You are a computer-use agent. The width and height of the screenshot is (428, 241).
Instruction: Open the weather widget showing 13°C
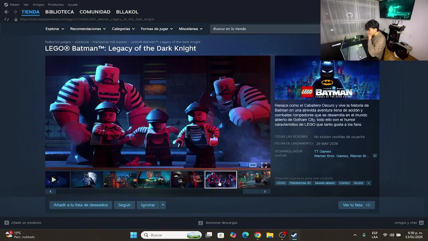pyautogui.click(x=20, y=235)
